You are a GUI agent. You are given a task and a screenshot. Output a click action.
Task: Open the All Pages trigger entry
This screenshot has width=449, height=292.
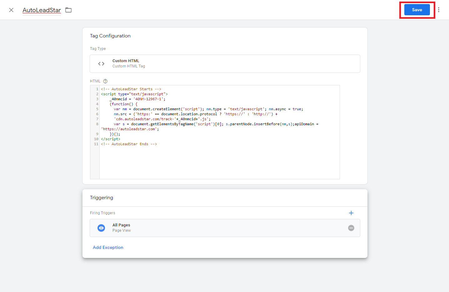[x=219, y=228]
